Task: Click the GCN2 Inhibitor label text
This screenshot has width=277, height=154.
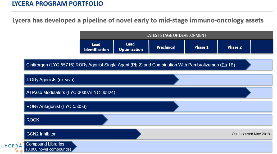Action: pos(41,134)
